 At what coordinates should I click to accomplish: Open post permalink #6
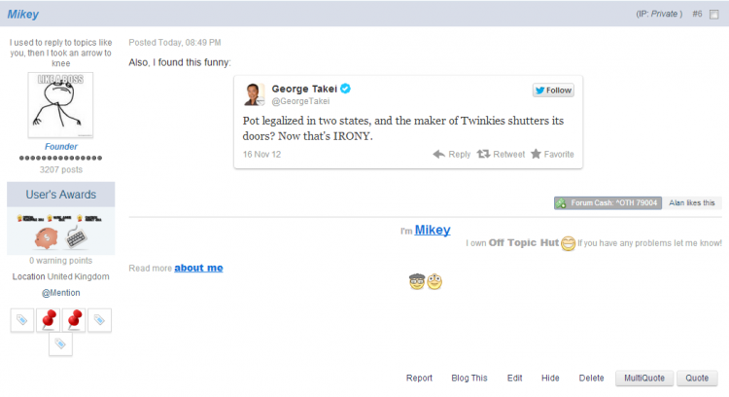pos(697,15)
